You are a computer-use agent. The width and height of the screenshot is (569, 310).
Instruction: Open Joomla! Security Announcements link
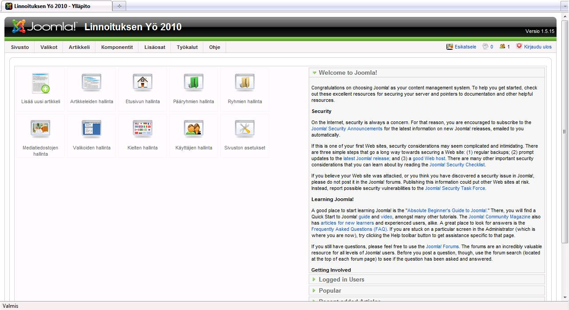click(x=347, y=129)
